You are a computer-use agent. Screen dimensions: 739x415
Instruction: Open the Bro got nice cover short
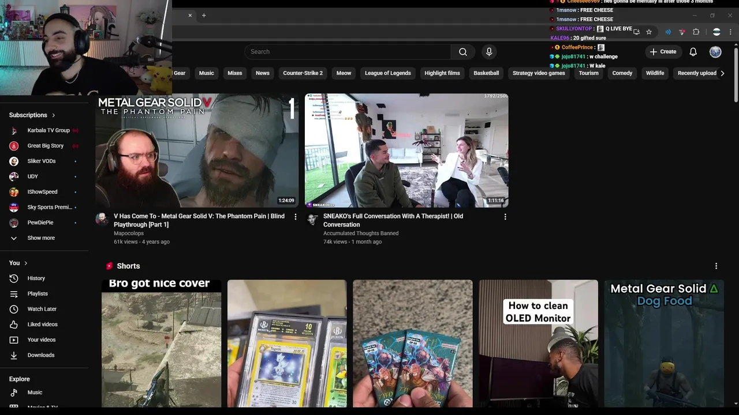pos(161,344)
